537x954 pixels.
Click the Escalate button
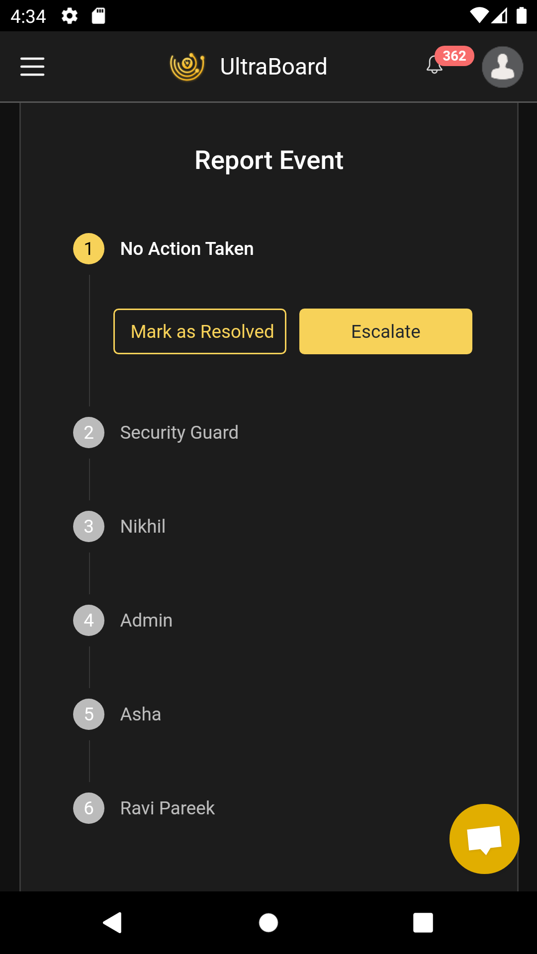(x=386, y=331)
